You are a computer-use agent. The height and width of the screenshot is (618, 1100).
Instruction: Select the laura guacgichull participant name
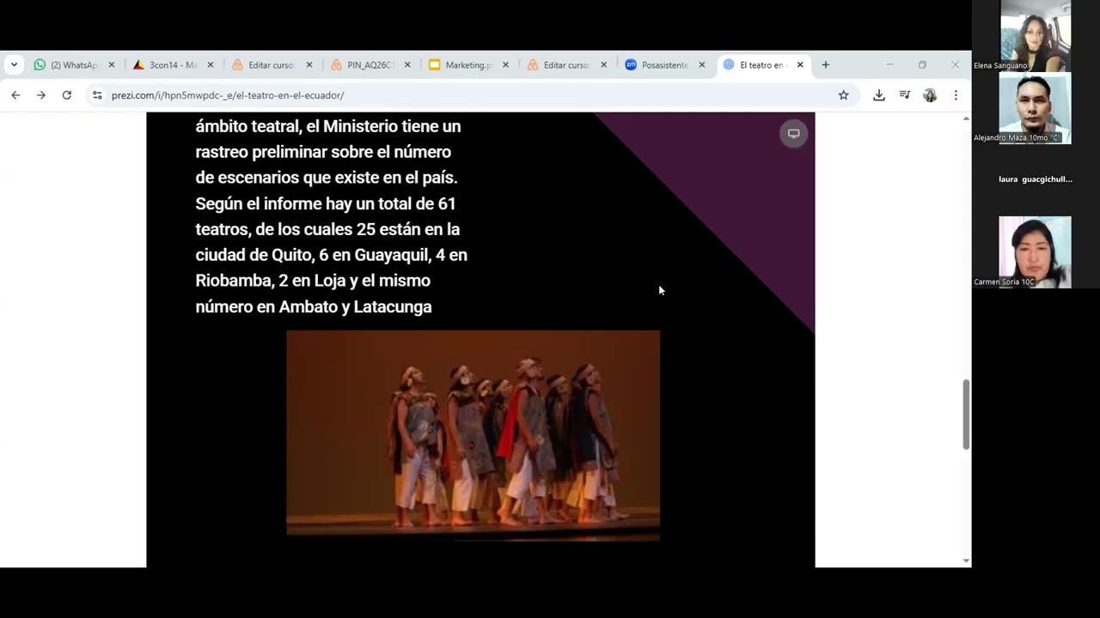tap(1036, 179)
